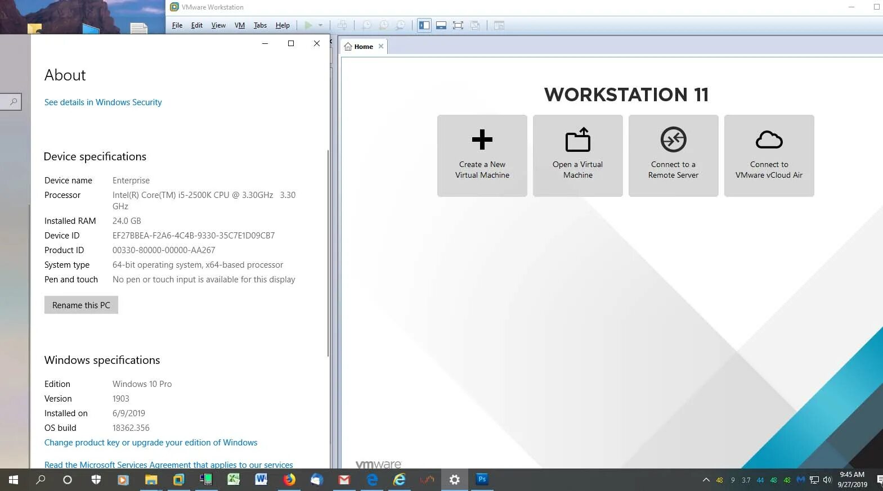This screenshot has height=491, width=883.
Task: Click the Revert to Snapshot toolbar icon
Action: [x=383, y=25]
